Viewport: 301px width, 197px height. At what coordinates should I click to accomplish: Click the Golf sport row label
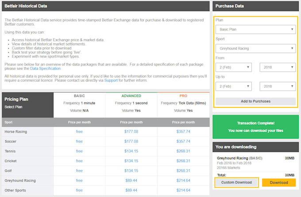[x=8, y=171]
